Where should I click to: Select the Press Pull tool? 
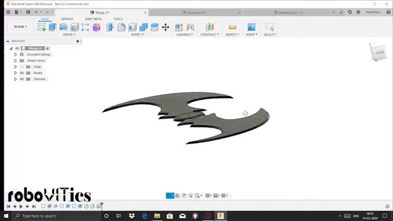click(111, 27)
